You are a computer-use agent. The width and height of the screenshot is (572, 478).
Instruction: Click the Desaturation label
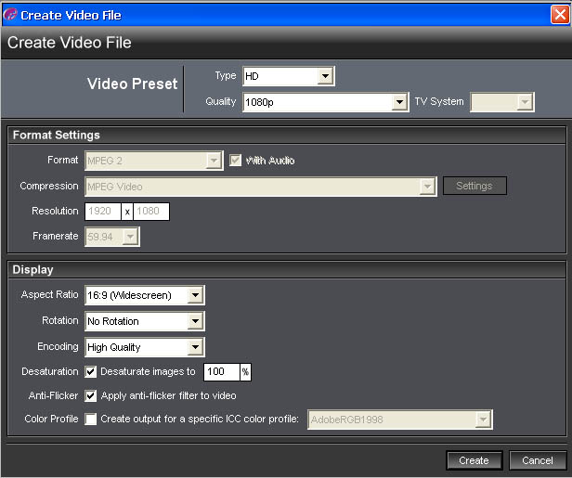50,371
